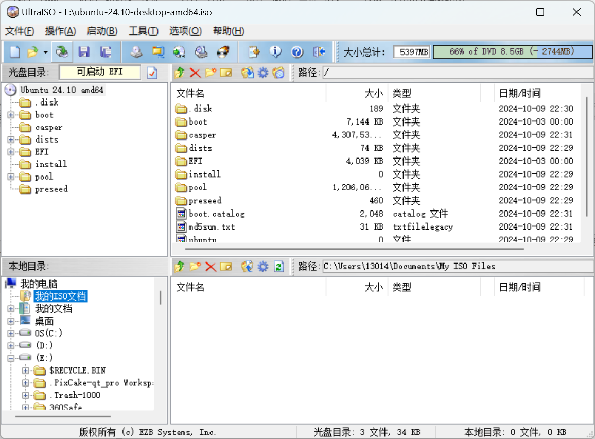Open the 帮助(H) menu
Screen dimensions: 595x439
[229, 31]
